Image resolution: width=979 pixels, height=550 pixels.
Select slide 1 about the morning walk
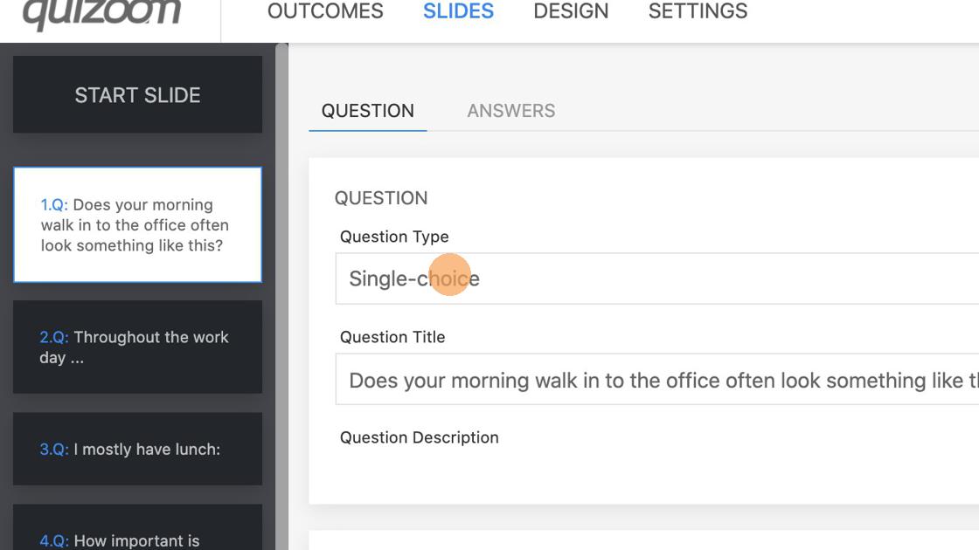137,225
